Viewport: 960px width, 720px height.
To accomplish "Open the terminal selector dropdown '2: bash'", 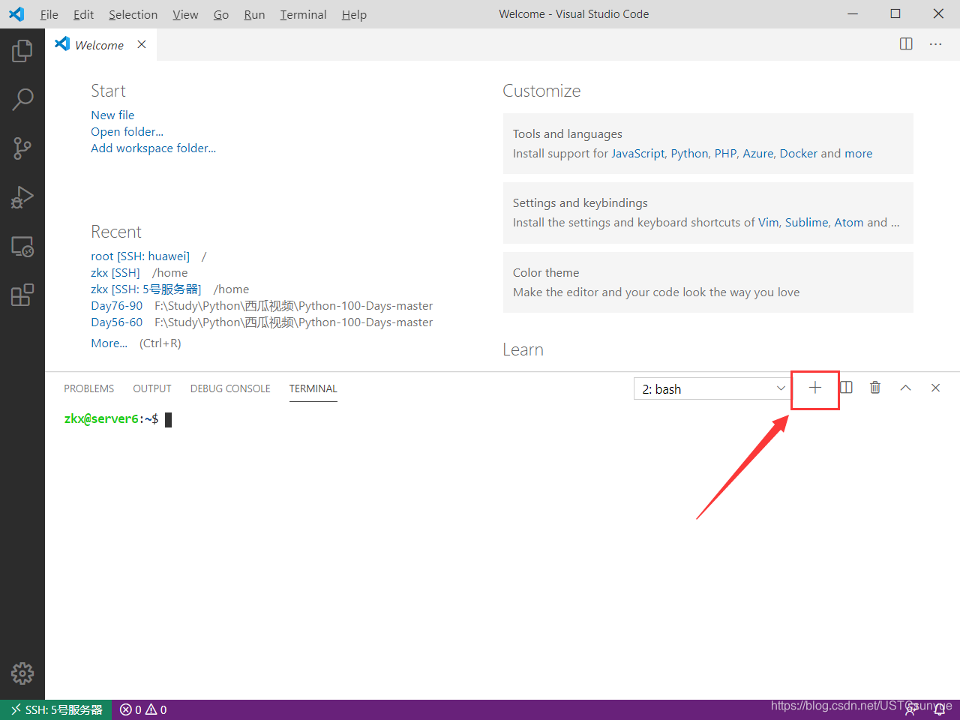I will 712,388.
